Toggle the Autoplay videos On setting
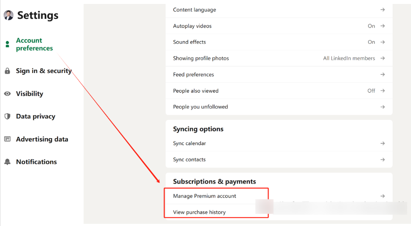Viewport: 411px width, 226px height. tap(372, 26)
